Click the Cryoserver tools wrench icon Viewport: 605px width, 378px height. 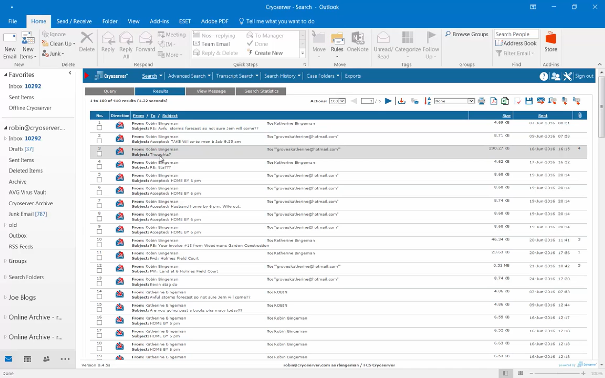point(568,76)
